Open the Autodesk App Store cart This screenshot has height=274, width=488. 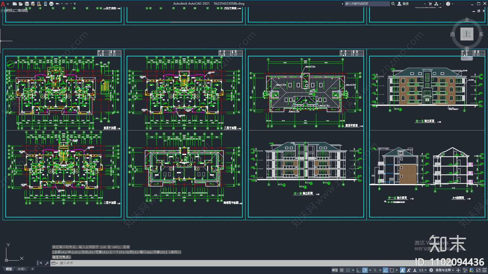(x=430, y=4)
